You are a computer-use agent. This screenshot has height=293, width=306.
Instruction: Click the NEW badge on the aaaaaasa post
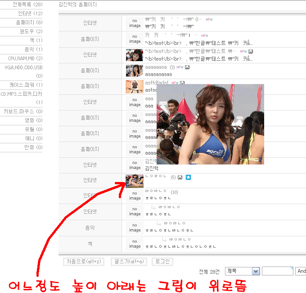pos(180,67)
